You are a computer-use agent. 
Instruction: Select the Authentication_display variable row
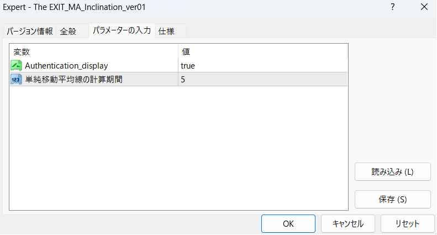pyautogui.click(x=66, y=66)
